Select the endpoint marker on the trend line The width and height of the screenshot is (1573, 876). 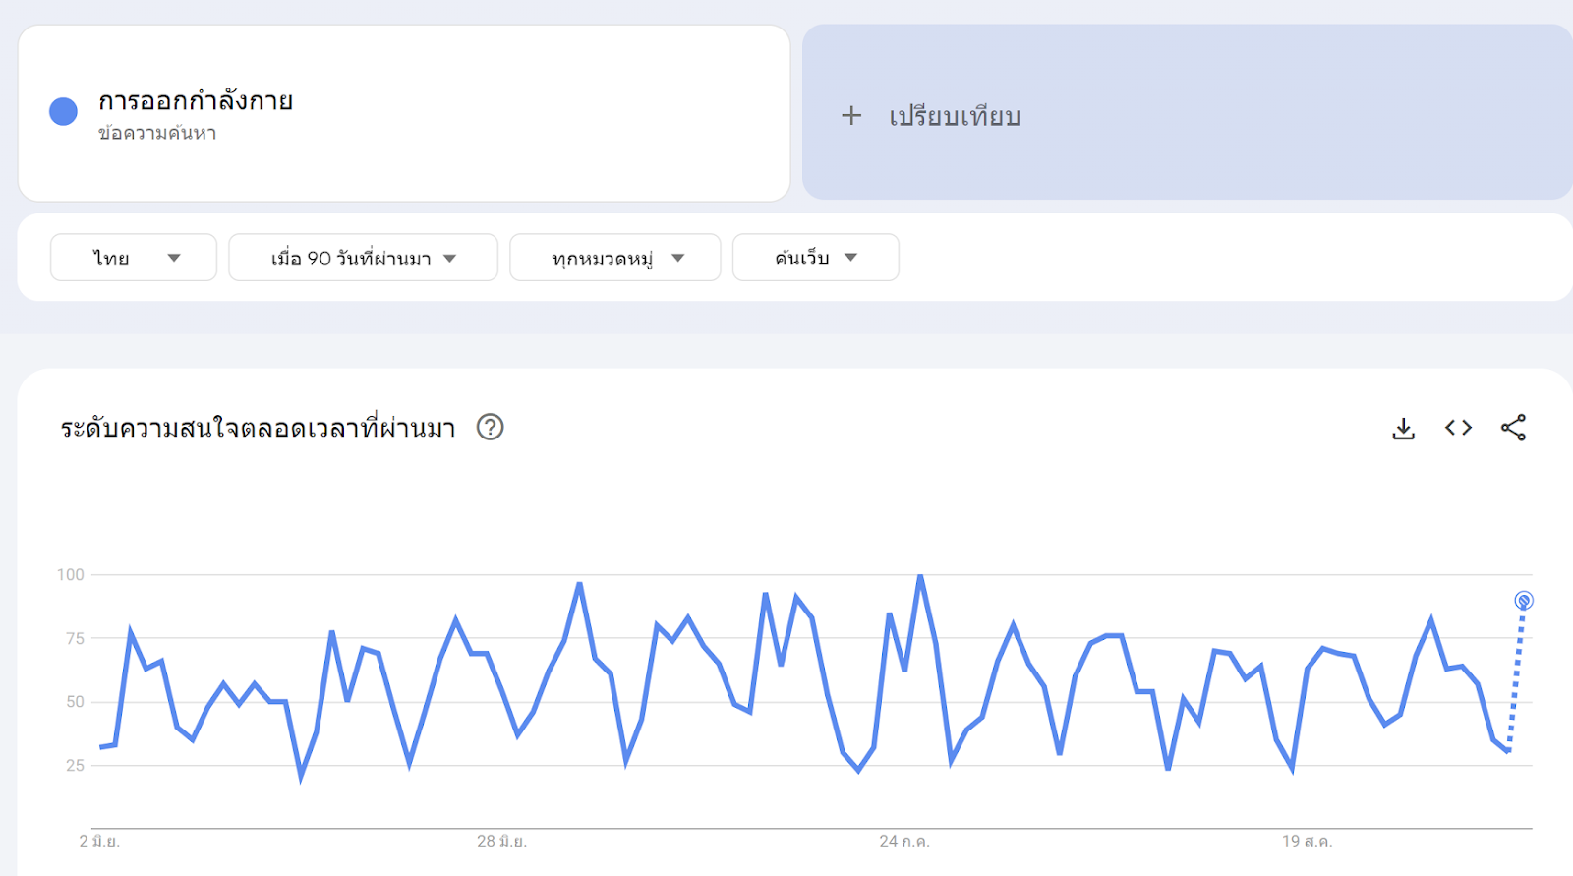click(x=1523, y=601)
